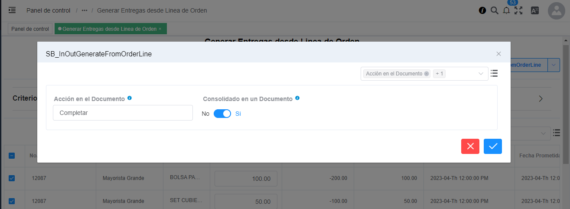Cancel with the red X button
Screen dimensions: 570x209
(x=470, y=147)
